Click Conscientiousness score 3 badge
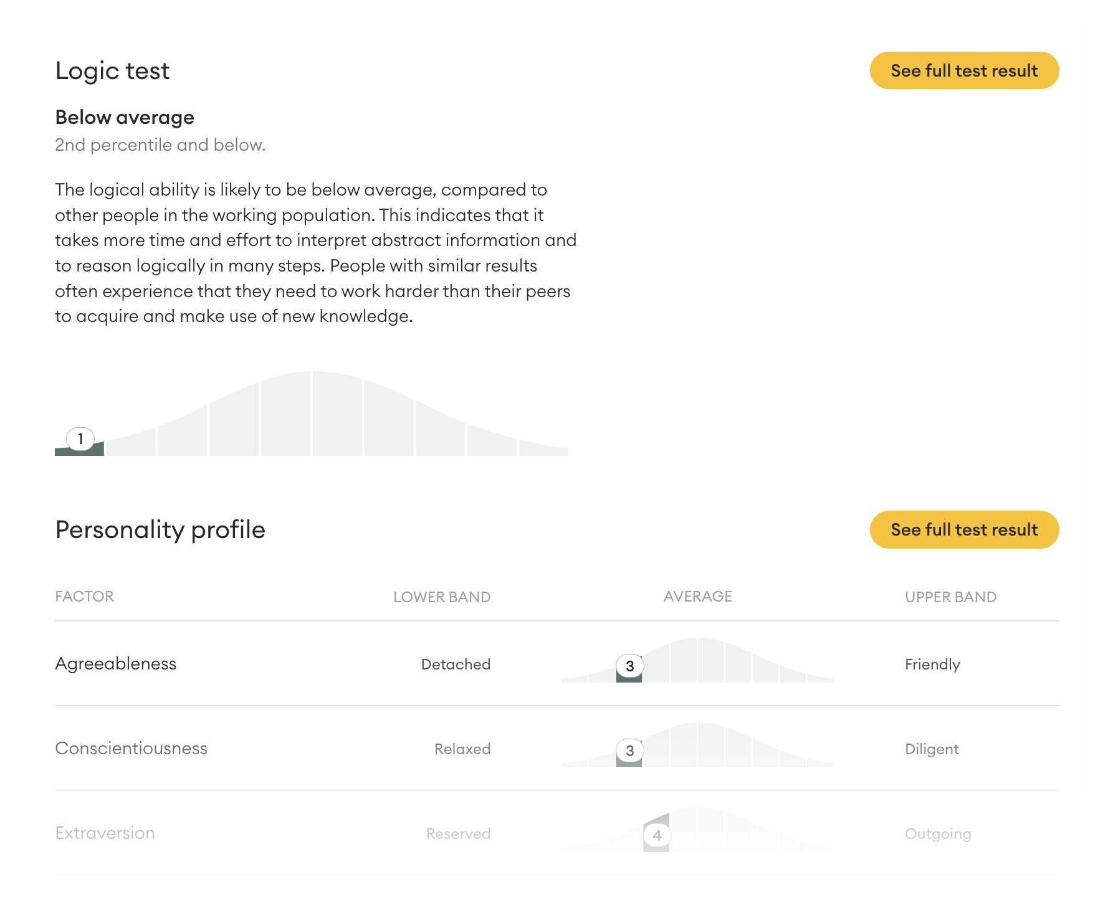The width and height of the screenshot is (1118, 898). (x=629, y=750)
